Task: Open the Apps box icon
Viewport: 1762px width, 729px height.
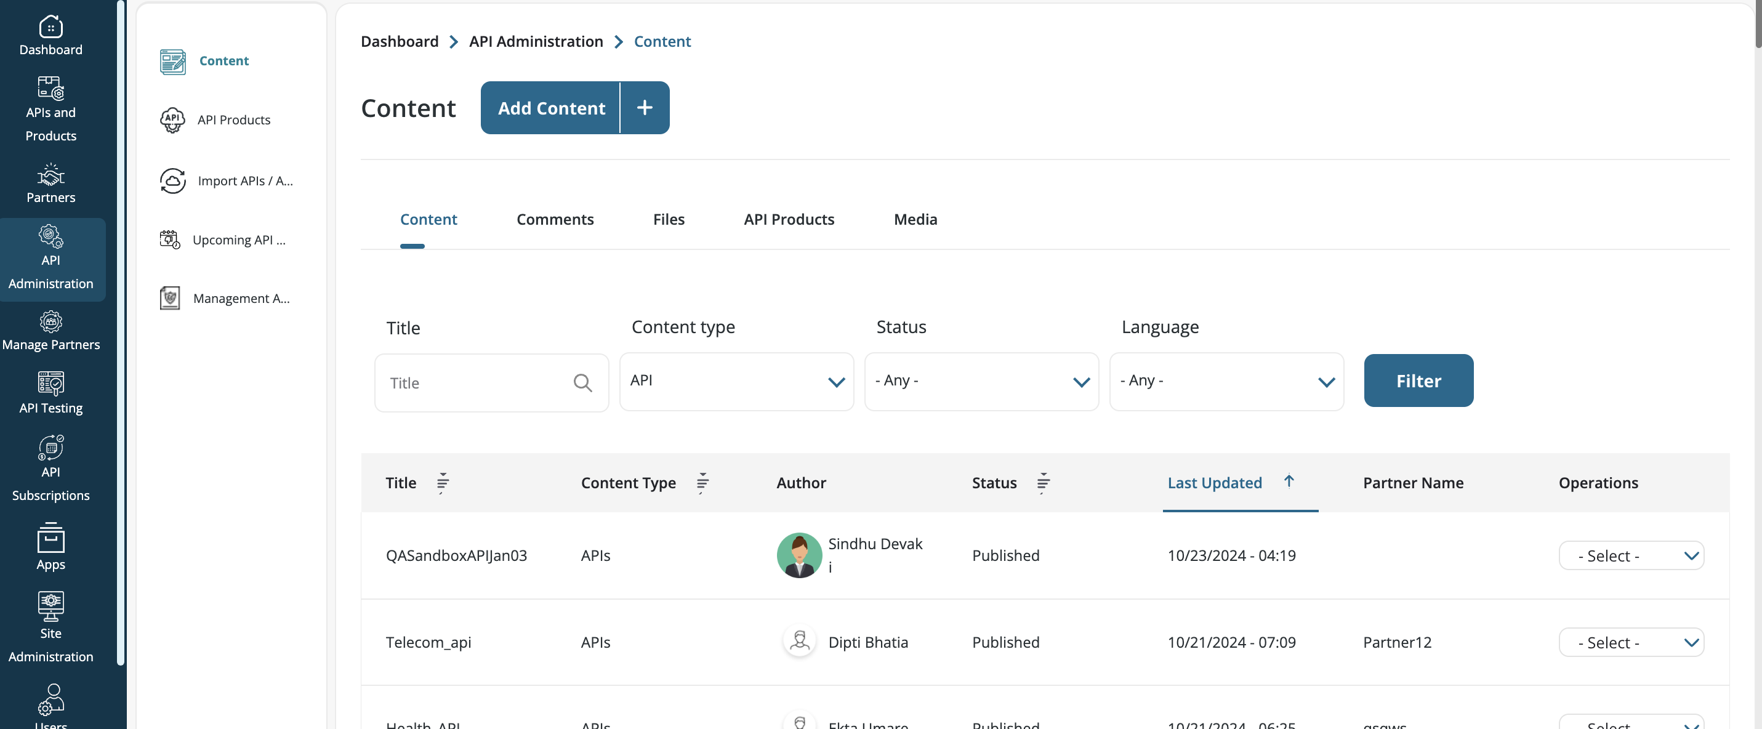Action: click(x=50, y=538)
